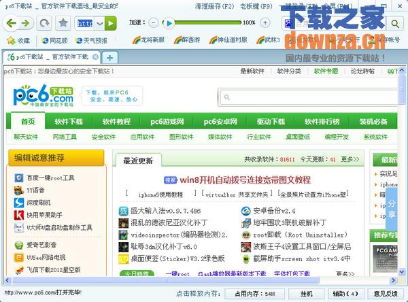Click the UUSee网络电视 icon
The image size is (408, 302).
pos(19,258)
